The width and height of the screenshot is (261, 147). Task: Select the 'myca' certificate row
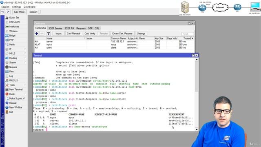(x=114, y=45)
